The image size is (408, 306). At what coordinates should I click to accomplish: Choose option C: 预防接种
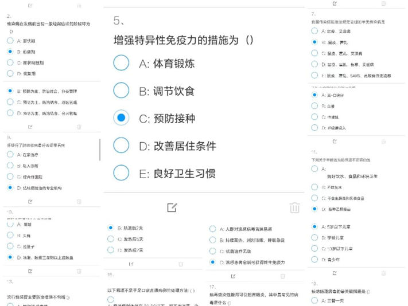[121, 118]
